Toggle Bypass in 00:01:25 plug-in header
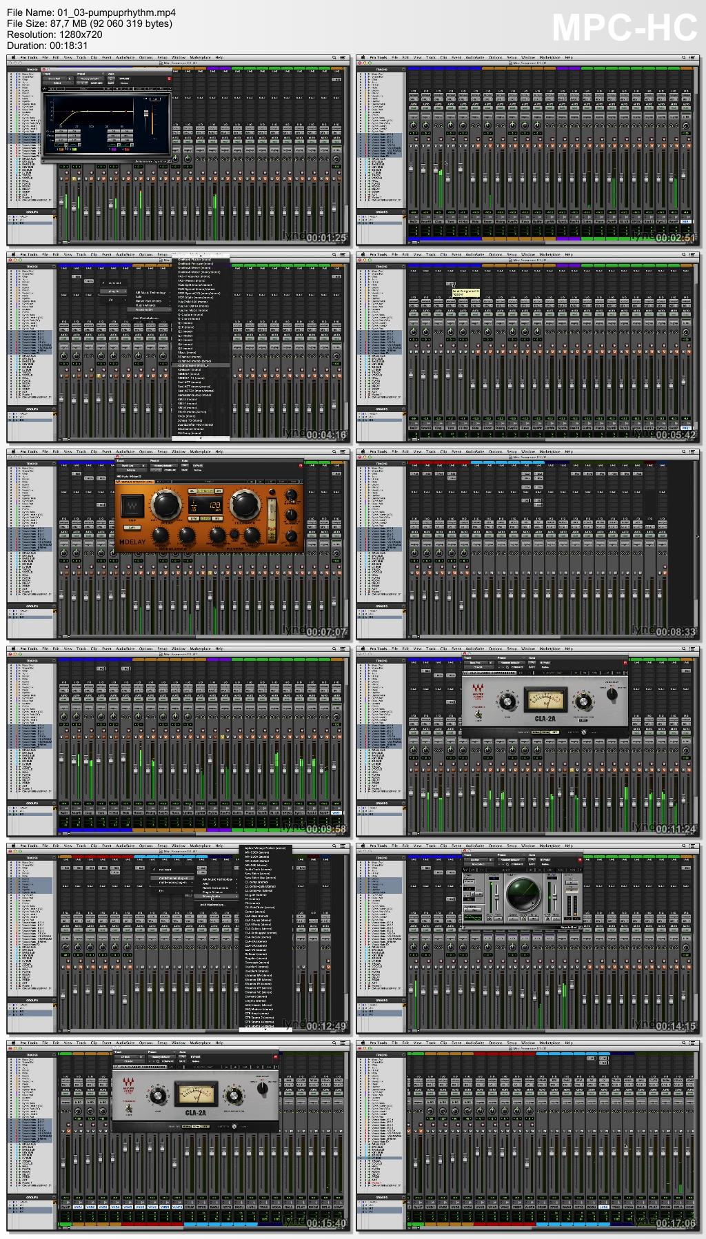Viewport: 706px width, 1239px height. [124, 79]
